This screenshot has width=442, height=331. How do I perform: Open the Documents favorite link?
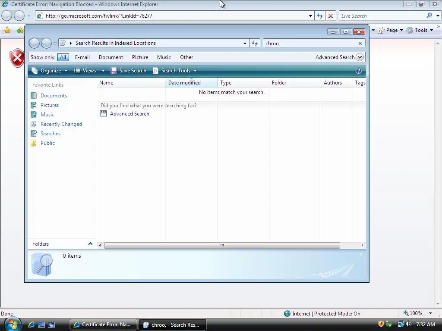[54, 95]
